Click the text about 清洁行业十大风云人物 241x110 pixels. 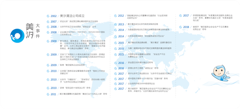[83, 94]
